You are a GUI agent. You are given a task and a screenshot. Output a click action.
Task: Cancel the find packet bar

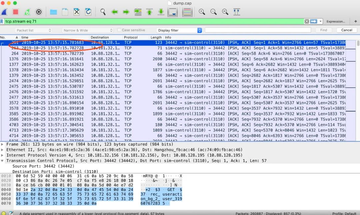(x=347, y=30)
